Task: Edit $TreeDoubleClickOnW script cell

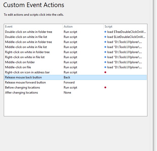Action: click(126, 32)
